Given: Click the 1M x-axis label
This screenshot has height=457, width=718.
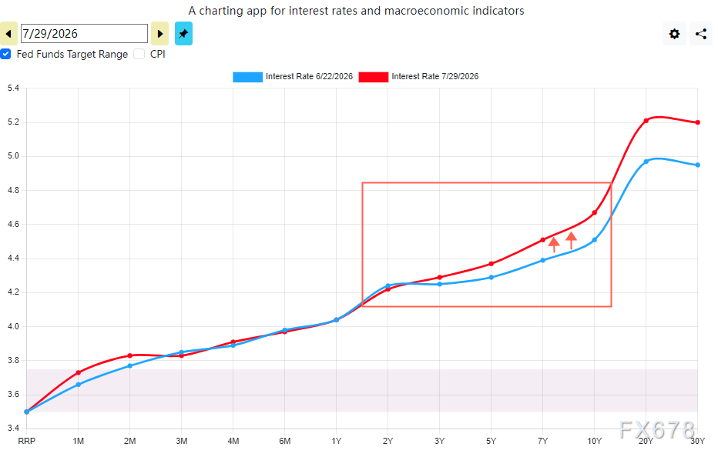Looking at the screenshot, I should point(79,441).
